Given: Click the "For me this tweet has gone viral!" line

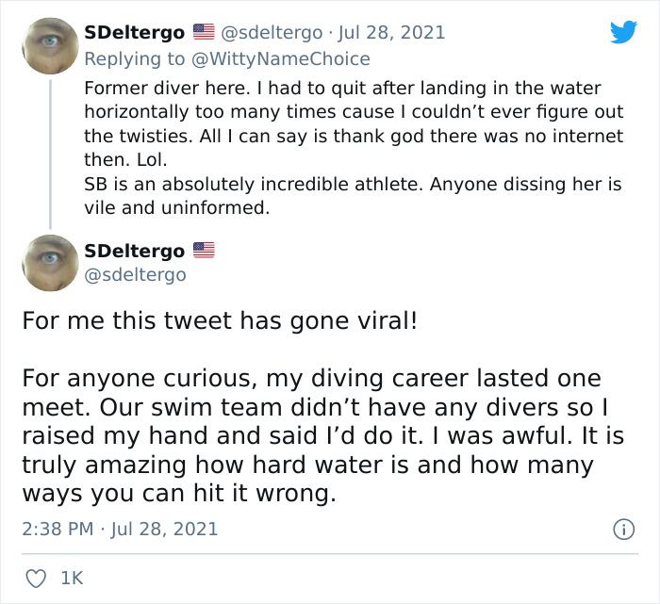Looking at the screenshot, I should click(220, 320).
